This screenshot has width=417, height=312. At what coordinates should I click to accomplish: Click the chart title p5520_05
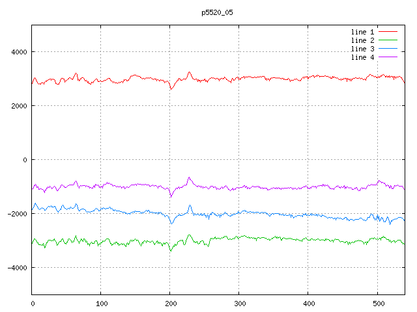click(217, 13)
